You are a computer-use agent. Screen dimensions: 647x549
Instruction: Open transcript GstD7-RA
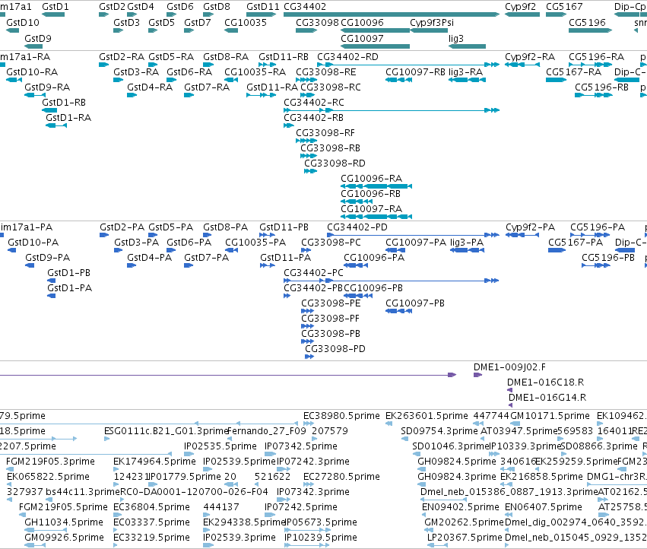pyautogui.click(x=206, y=87)
